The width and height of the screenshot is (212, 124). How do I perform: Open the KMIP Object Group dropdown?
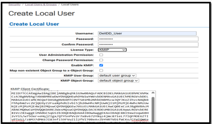[118, 81]
